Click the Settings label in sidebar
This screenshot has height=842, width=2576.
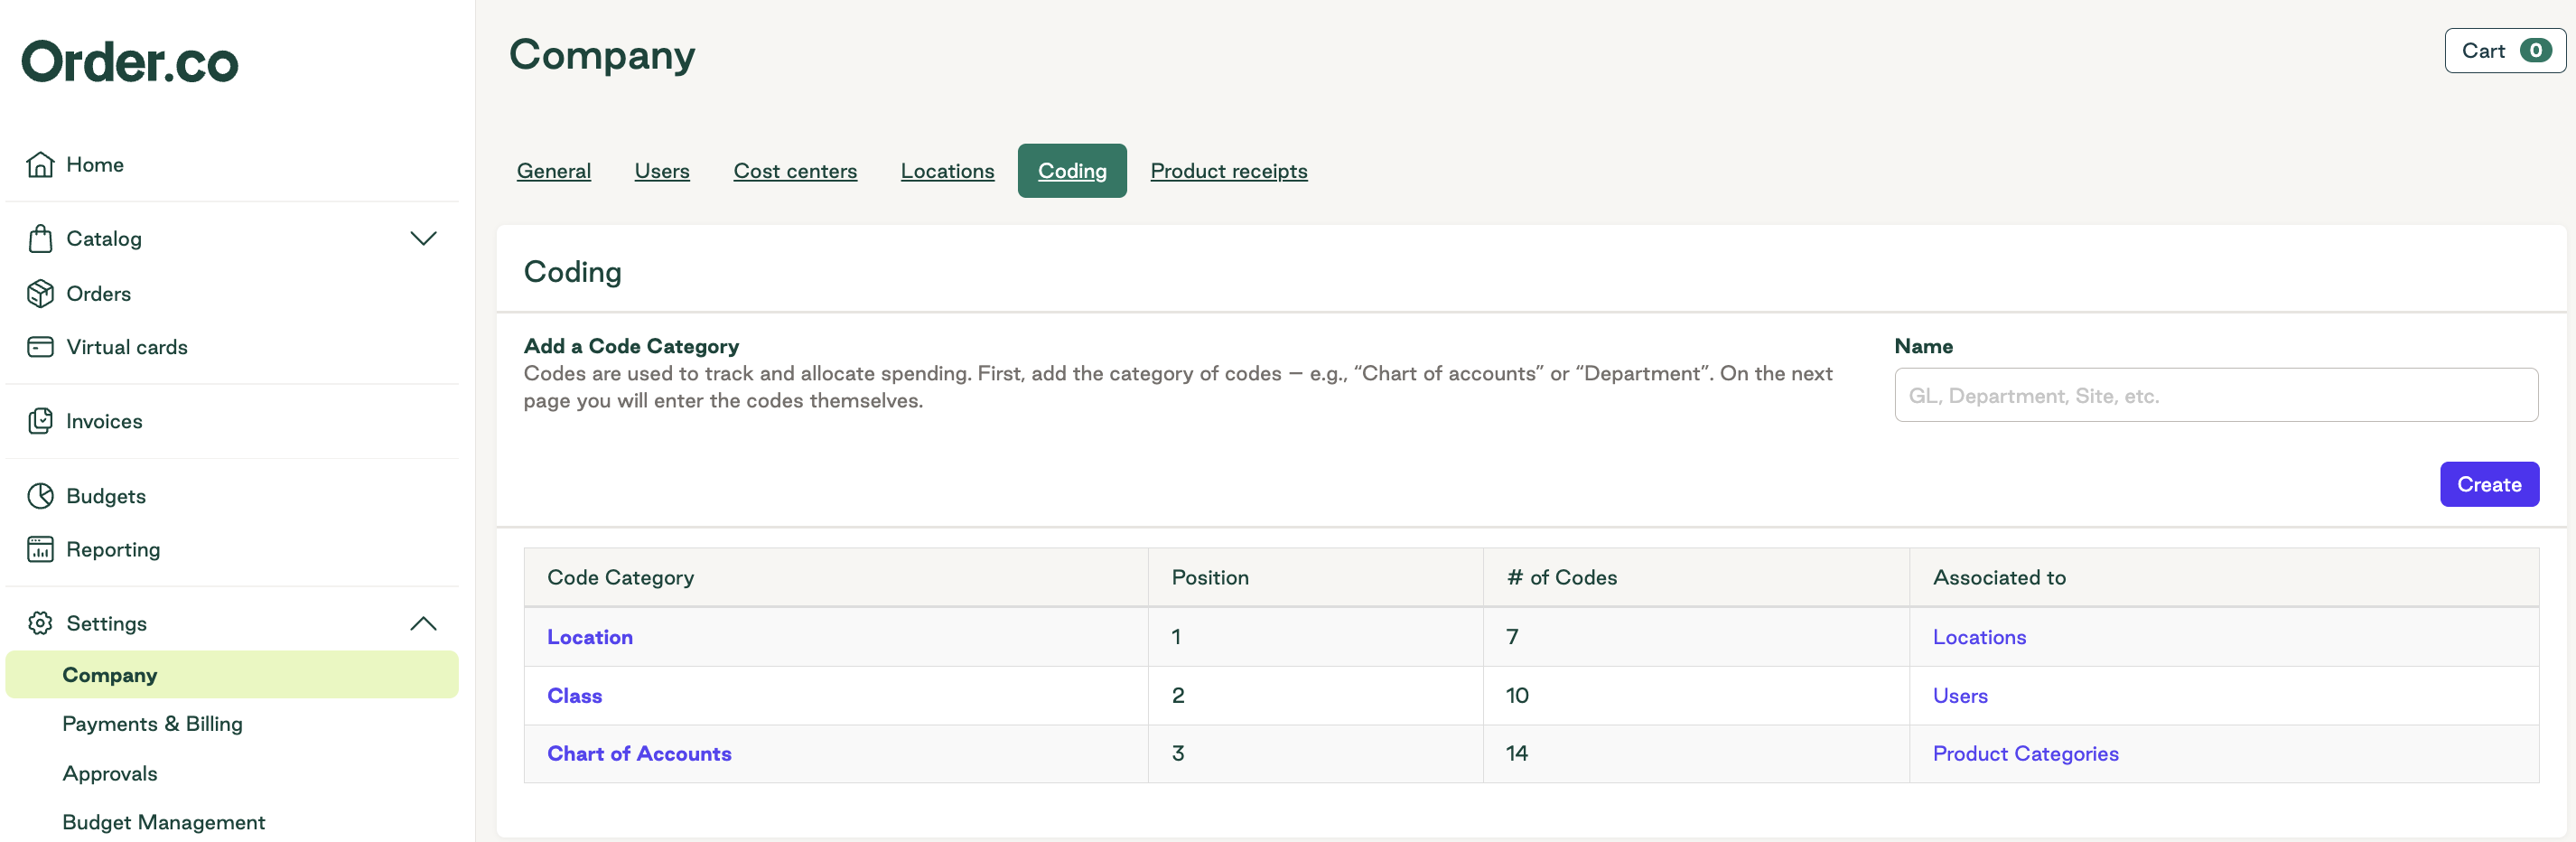[x=106, y=623]
